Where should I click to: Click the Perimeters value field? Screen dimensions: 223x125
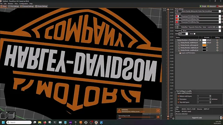(x=203, y=99)
